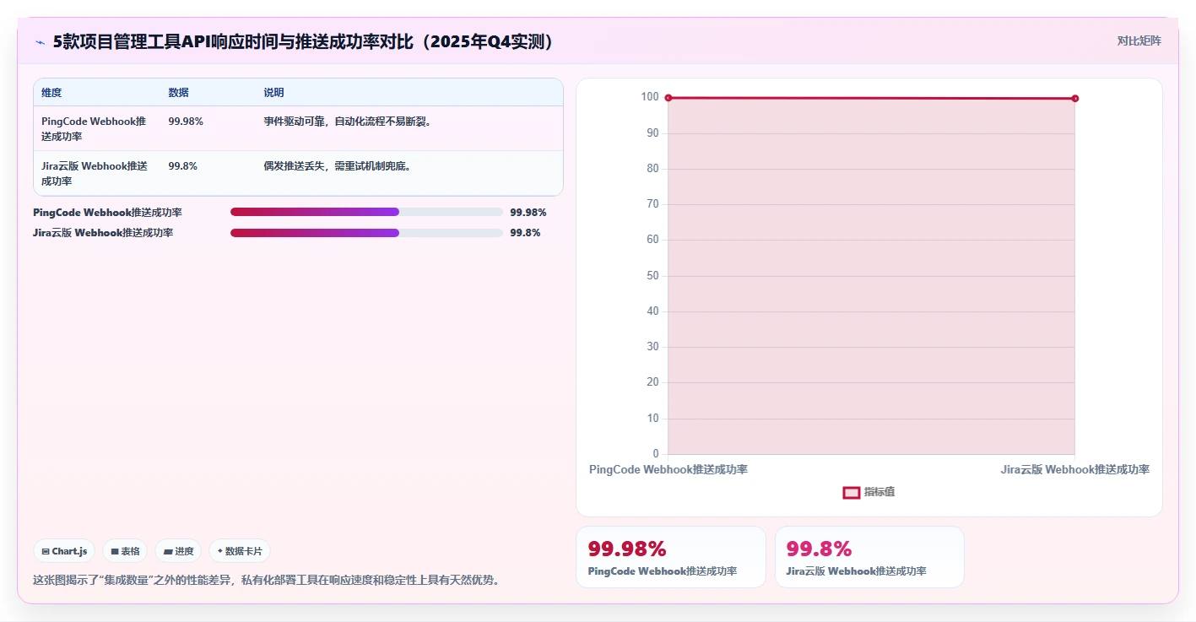Select the 数据卡片 tag chip
Screen dimensions: 1196x622
point(240,551)
